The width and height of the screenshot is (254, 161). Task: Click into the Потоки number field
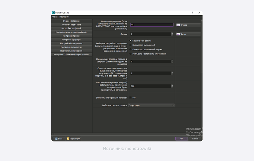pyautogui.click(x=151, y=34)
